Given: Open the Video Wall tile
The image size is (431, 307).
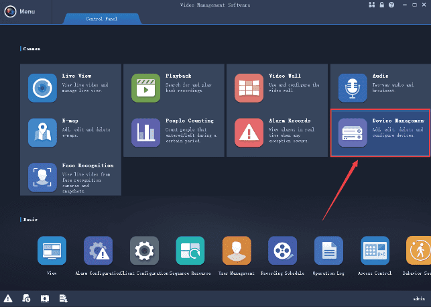Looking at the screenshot, I should tap(249, 88).
